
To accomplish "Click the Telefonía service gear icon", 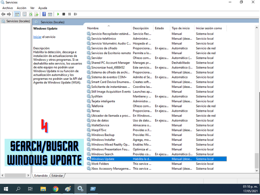I will pyautogui.click(x=89, y=106).
